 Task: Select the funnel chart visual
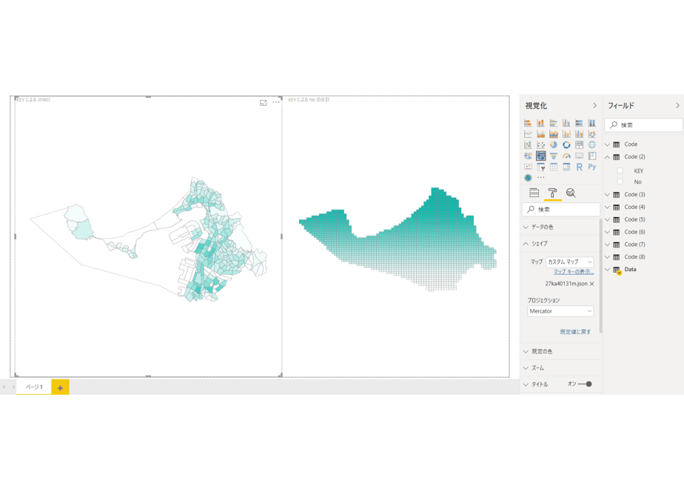tap(554, 156)
